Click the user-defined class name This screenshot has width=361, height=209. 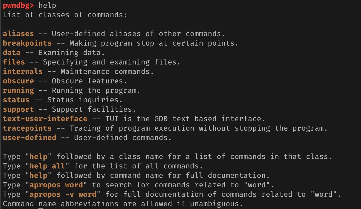[29, 138]
